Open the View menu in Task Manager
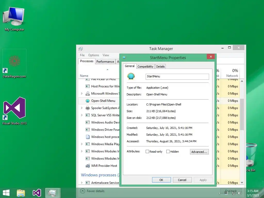The image size is (264, 198). pos(106,55)
